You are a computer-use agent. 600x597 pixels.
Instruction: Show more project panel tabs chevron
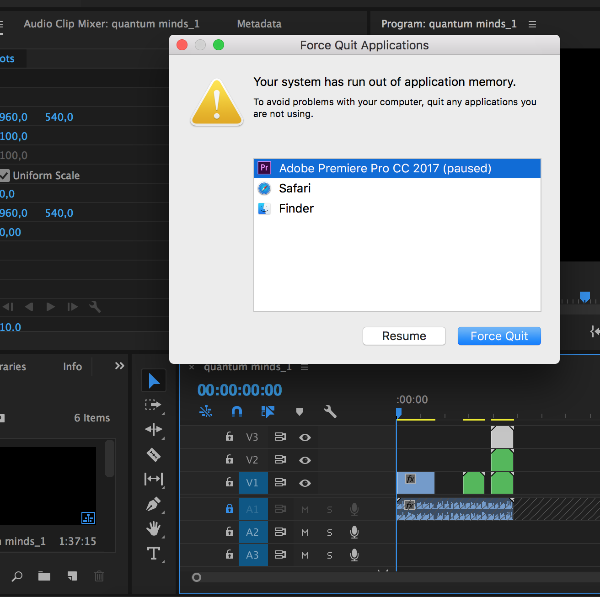pos(120,366)
